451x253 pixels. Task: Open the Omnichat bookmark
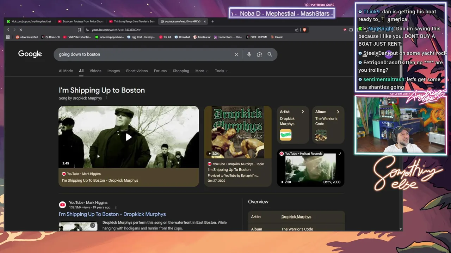(182, 37)
